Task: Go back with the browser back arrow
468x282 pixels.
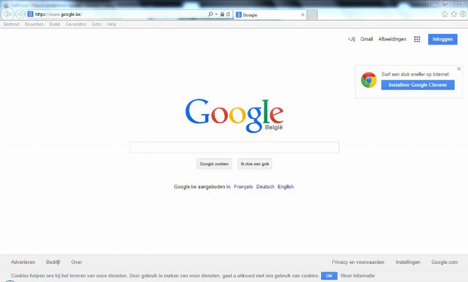Action: (8, 14)
